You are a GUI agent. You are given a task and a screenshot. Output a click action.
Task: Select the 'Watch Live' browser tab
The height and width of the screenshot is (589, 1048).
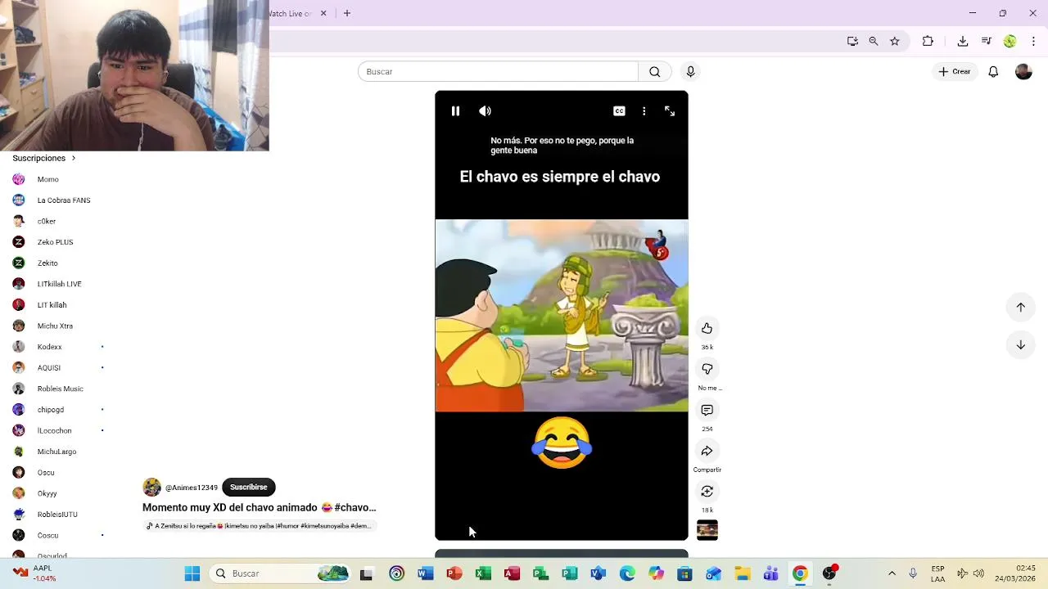[x=291, y=13]
